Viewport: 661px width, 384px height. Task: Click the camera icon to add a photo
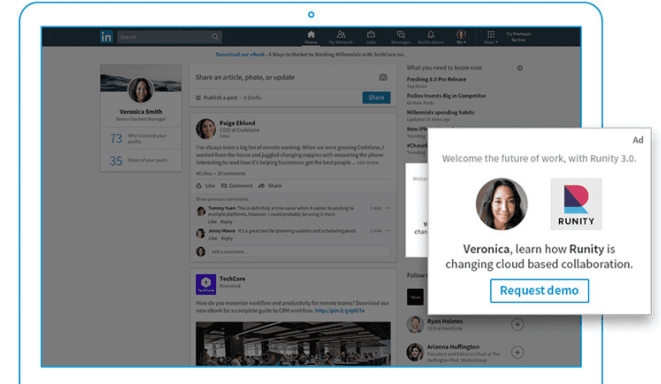pyautogui.click(x=383, y=77)
